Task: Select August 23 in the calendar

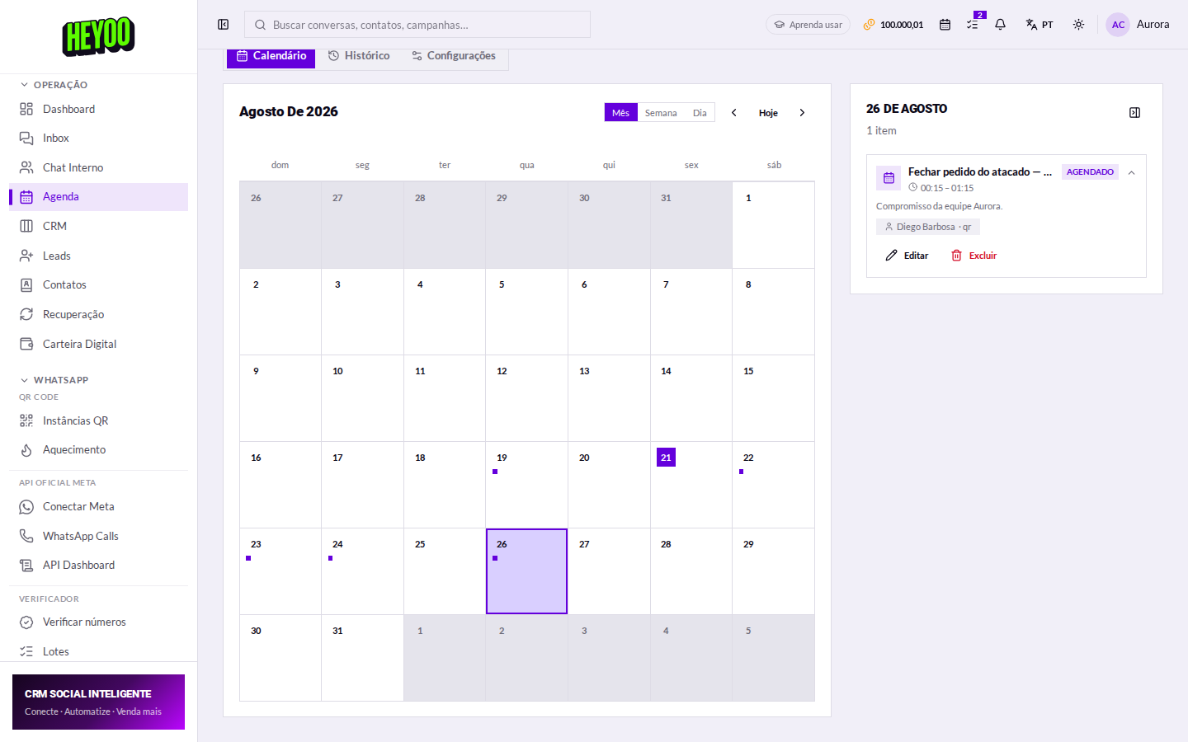Action: tap(280, 571)
